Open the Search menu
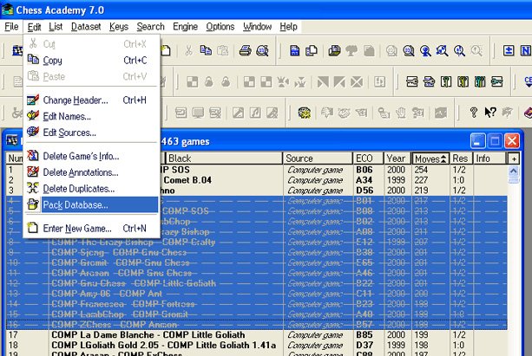 coord(150,27)
